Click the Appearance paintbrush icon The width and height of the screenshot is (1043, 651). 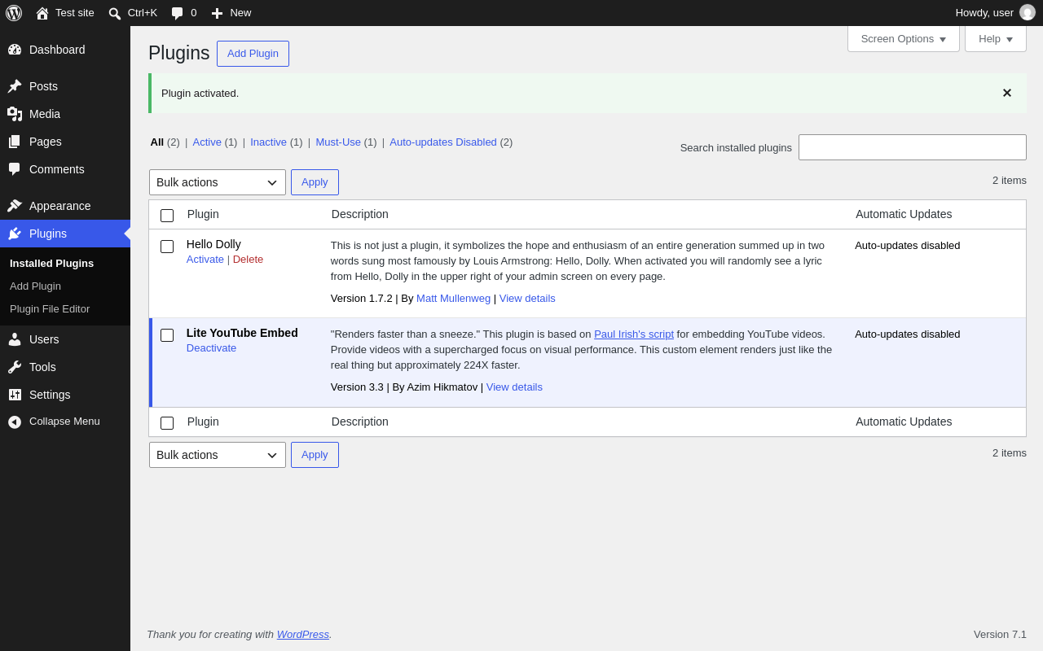click(15, 206)
